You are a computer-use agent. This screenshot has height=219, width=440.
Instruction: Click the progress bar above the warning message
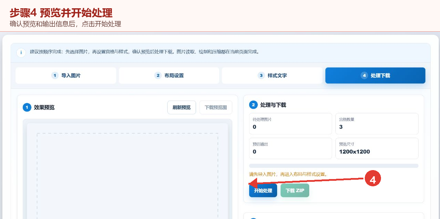pos(334,166)
